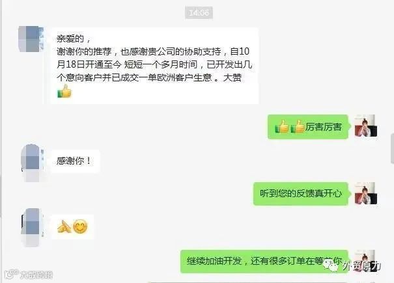394x283 pixels.
Task: Click the 14:06 timestamp label
Action: pos(199,12)
